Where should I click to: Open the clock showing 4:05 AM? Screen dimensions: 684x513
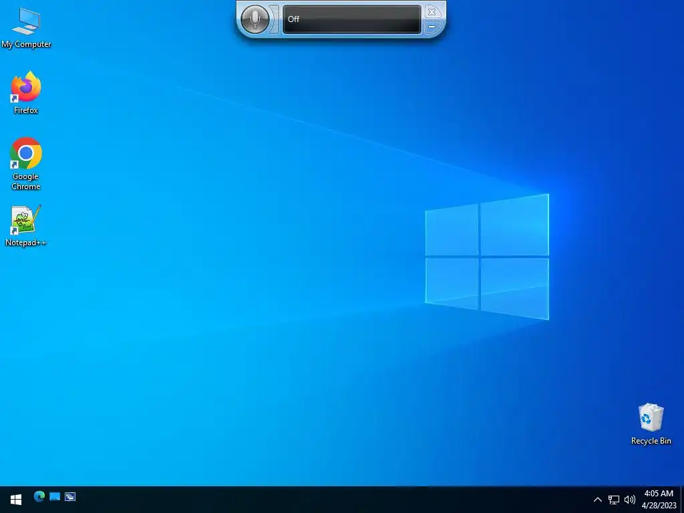click(659, 500)
